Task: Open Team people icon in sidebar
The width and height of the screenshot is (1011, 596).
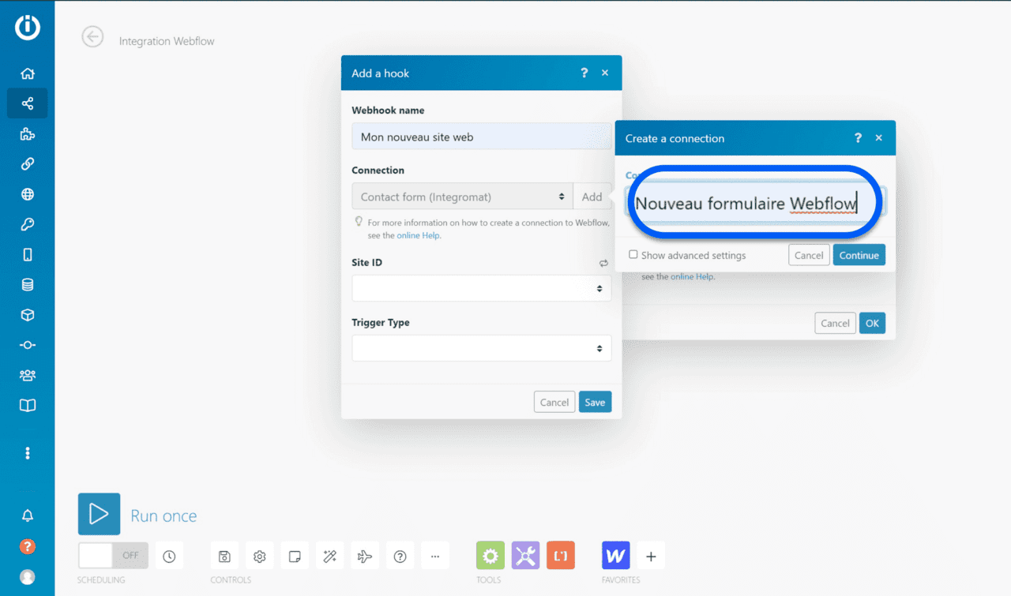Action: click(x=28, y=375)
